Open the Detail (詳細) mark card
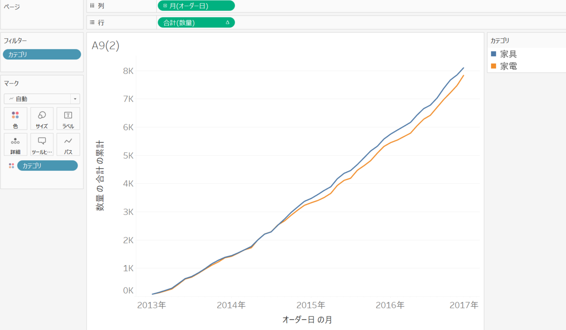Image resolution: width=566 pixels, height=330 pixels. (16, 144)
